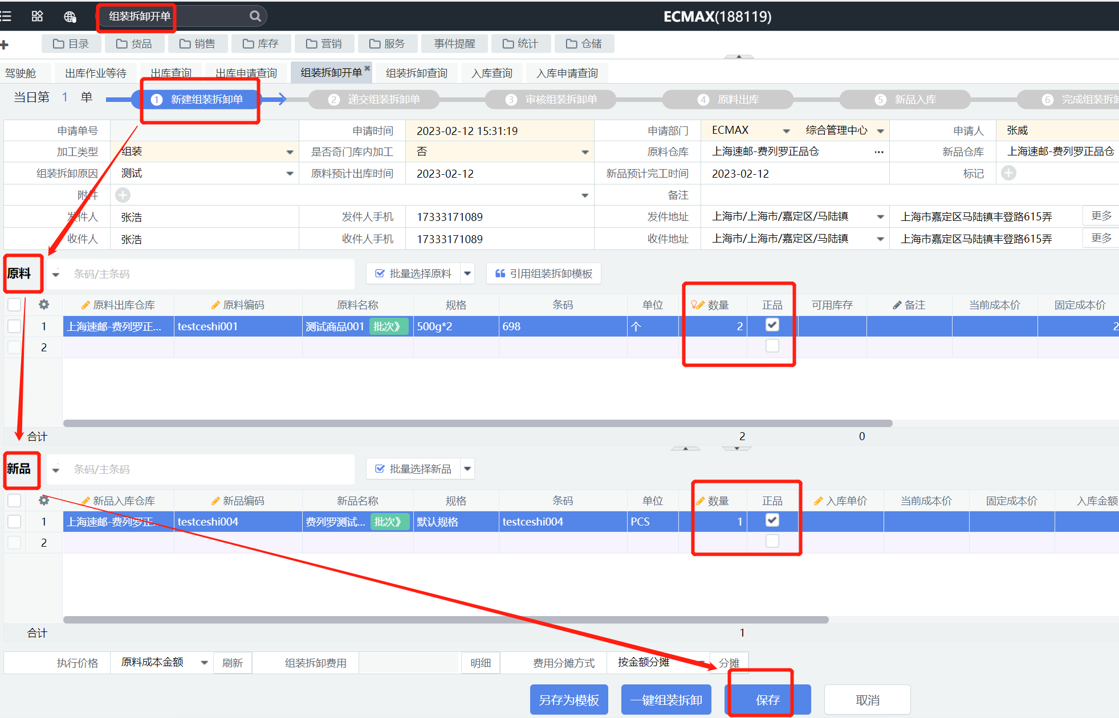Switch to the 组装拆卸查询 tab
1119x718 pixels.
pos(416,73)
